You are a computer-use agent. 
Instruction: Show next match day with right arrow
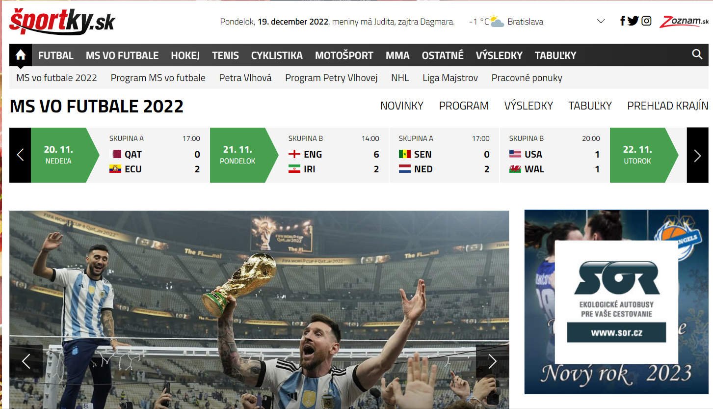pos(697,155)
